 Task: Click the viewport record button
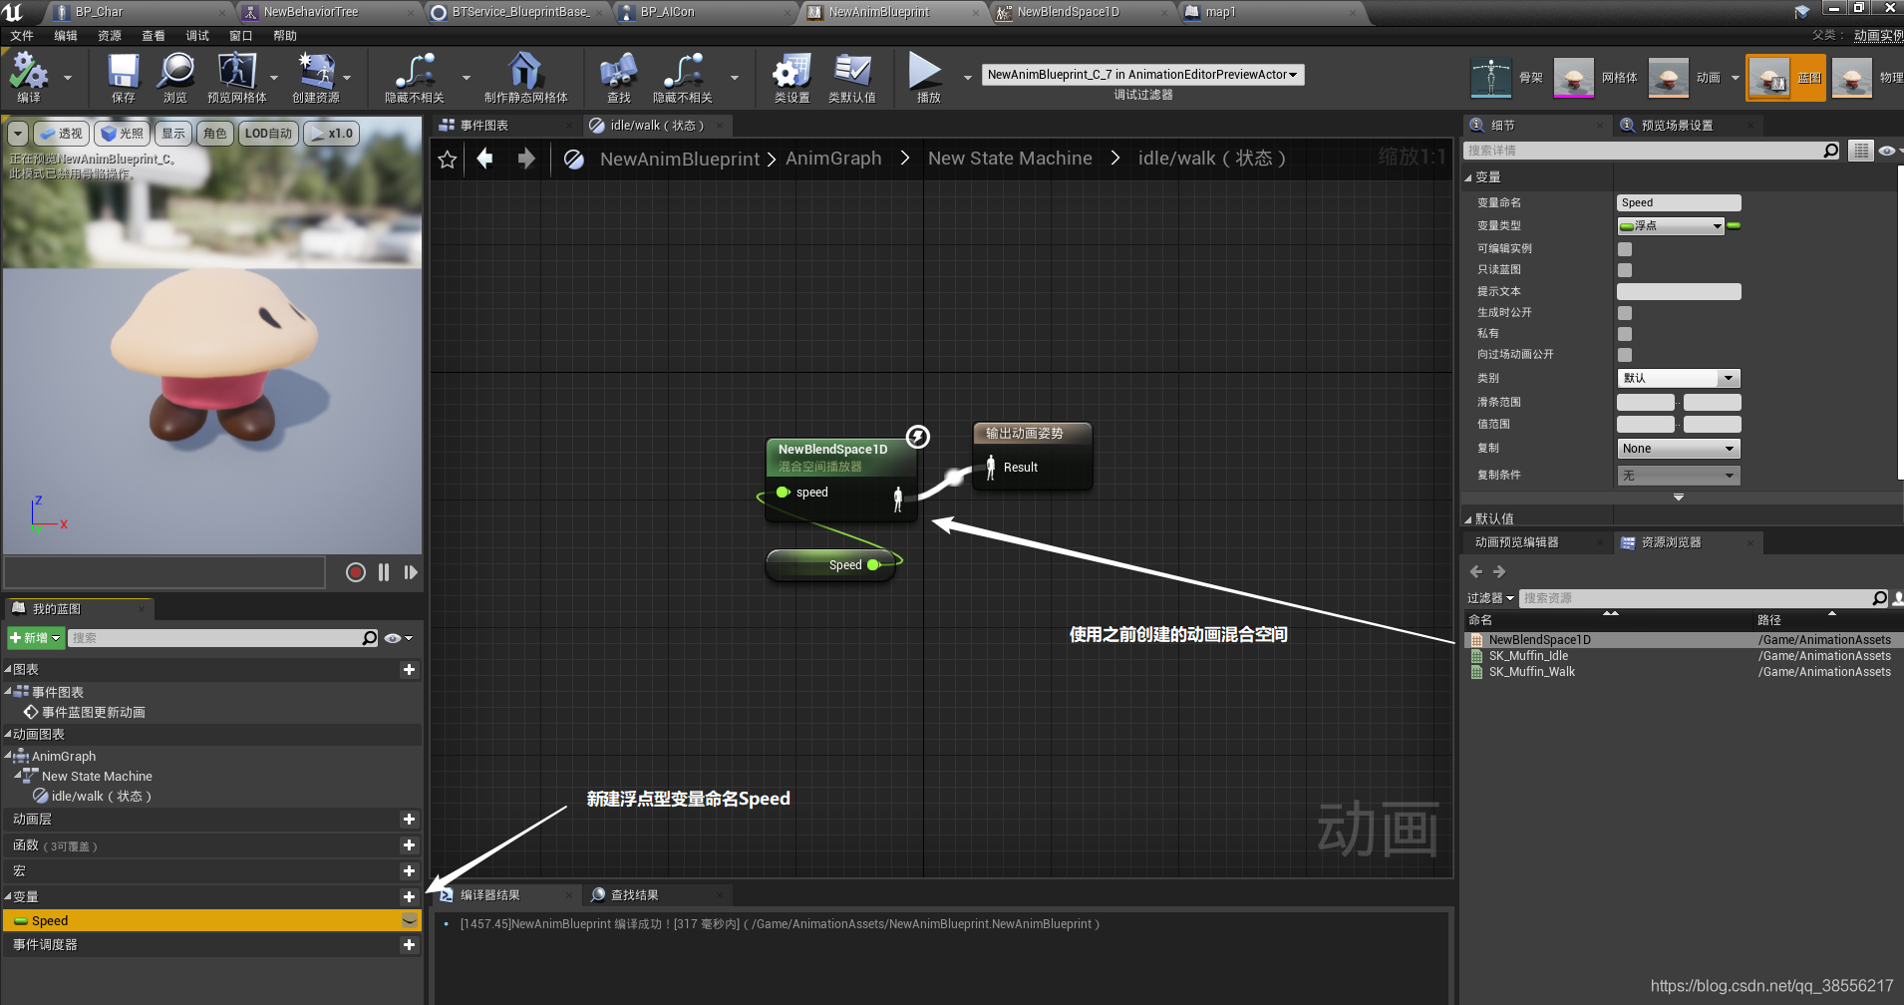point(356,572)
